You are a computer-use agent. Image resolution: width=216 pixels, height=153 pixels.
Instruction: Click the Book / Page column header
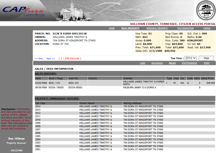[x=58, y=78]
